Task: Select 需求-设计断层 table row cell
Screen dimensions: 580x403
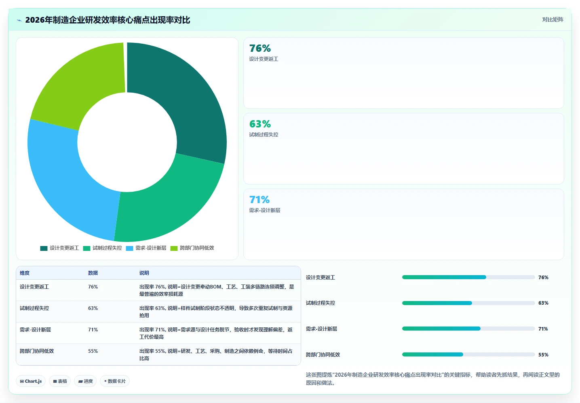Action: tap(35, 330)
